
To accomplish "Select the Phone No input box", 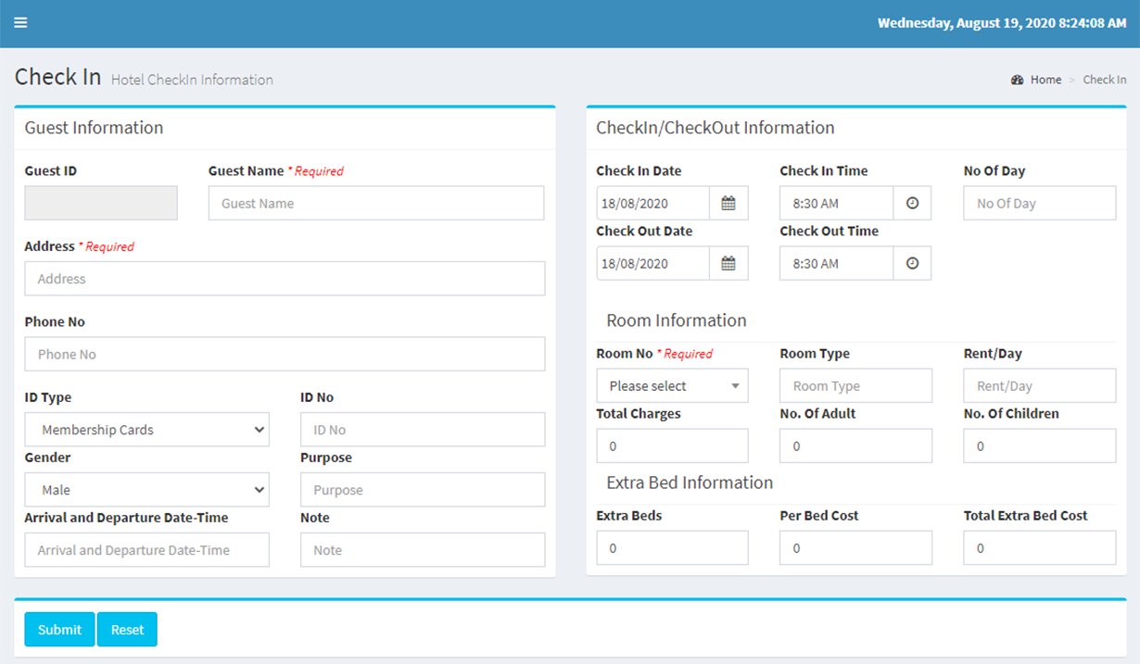I will pyautogui.click(x=285, y=355).
